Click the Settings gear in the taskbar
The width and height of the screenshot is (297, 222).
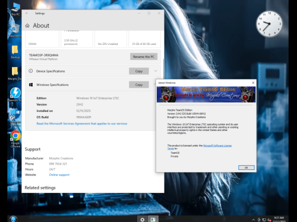point(143,220)
